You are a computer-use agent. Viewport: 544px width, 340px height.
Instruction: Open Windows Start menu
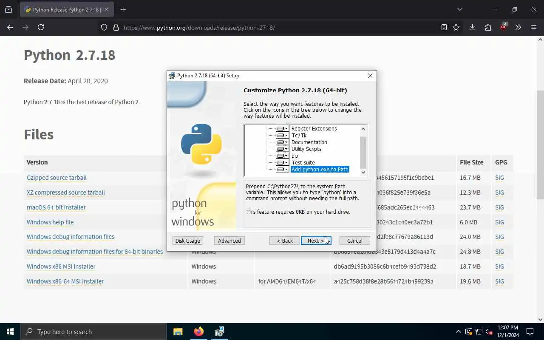tap(10, 331)
